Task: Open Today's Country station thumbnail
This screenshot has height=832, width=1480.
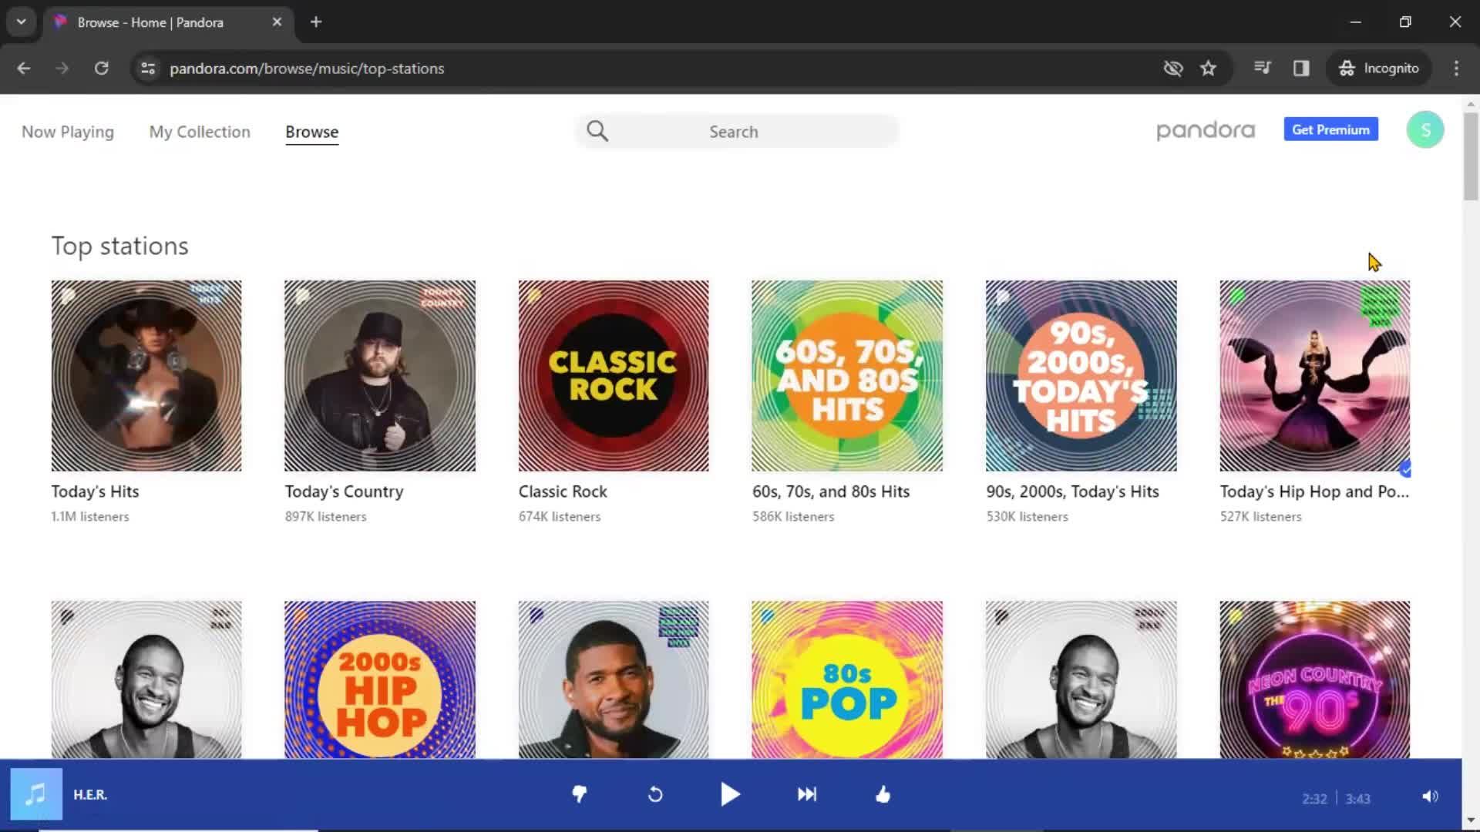Action: pos(380,376)
